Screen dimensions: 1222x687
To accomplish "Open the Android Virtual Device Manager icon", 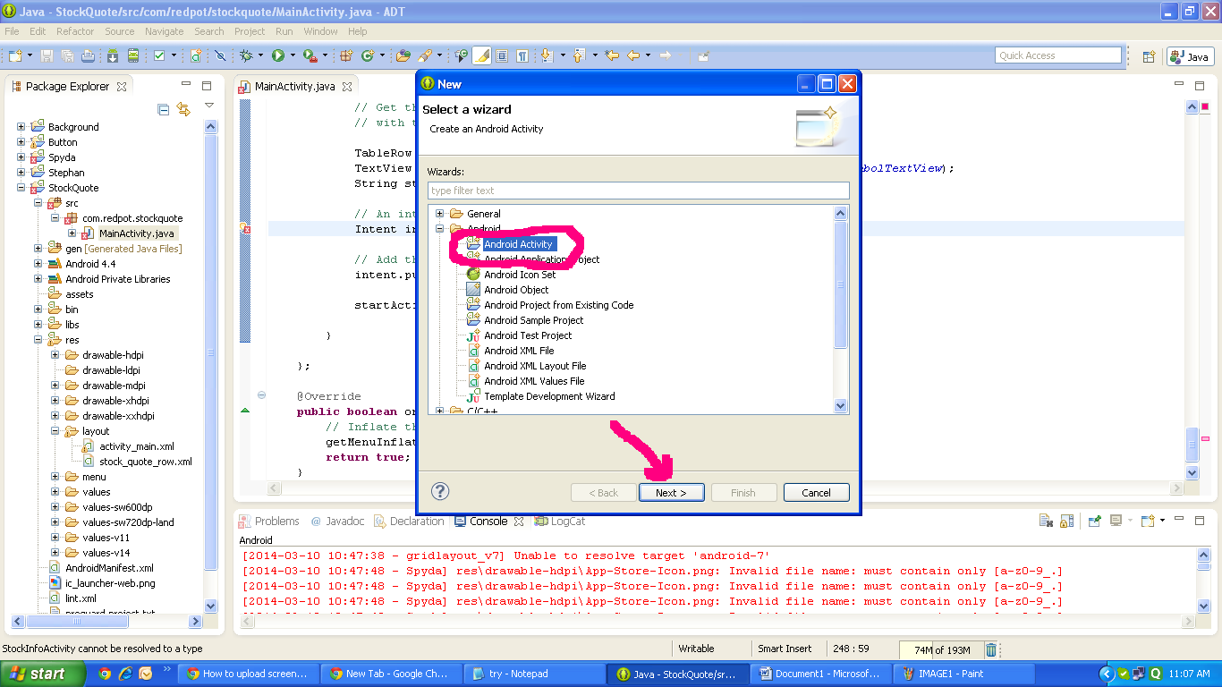I will 133,55.
